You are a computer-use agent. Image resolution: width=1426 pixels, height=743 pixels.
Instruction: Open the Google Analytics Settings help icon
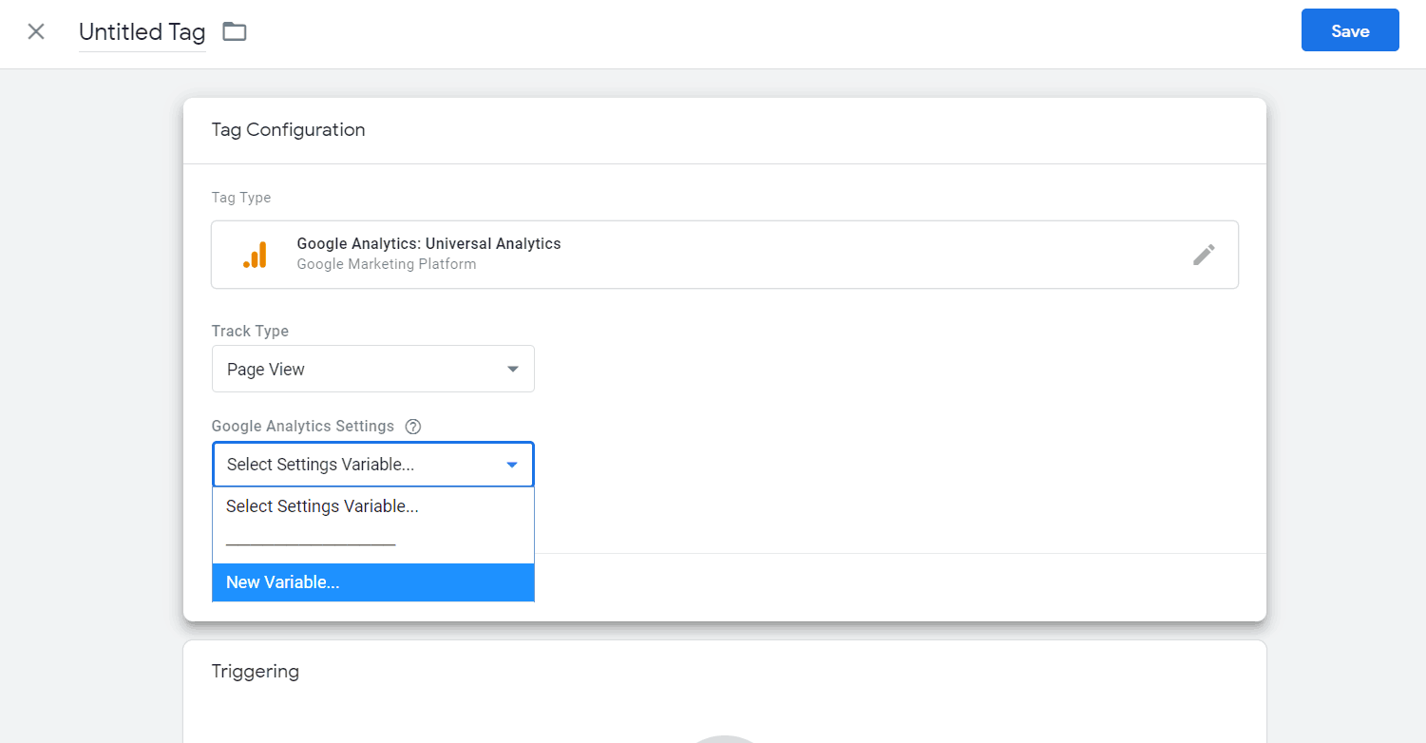[x=412, y=427]
